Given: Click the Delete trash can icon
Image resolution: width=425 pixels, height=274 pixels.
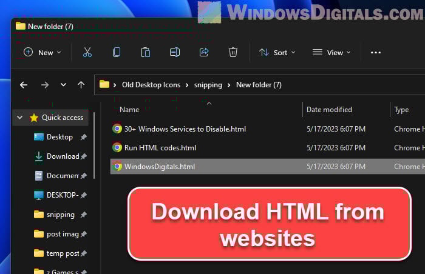Looking at the screenshot, I should [233, 52].
